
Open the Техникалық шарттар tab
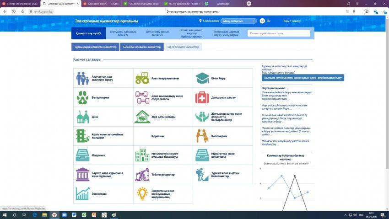click(226, 33)
